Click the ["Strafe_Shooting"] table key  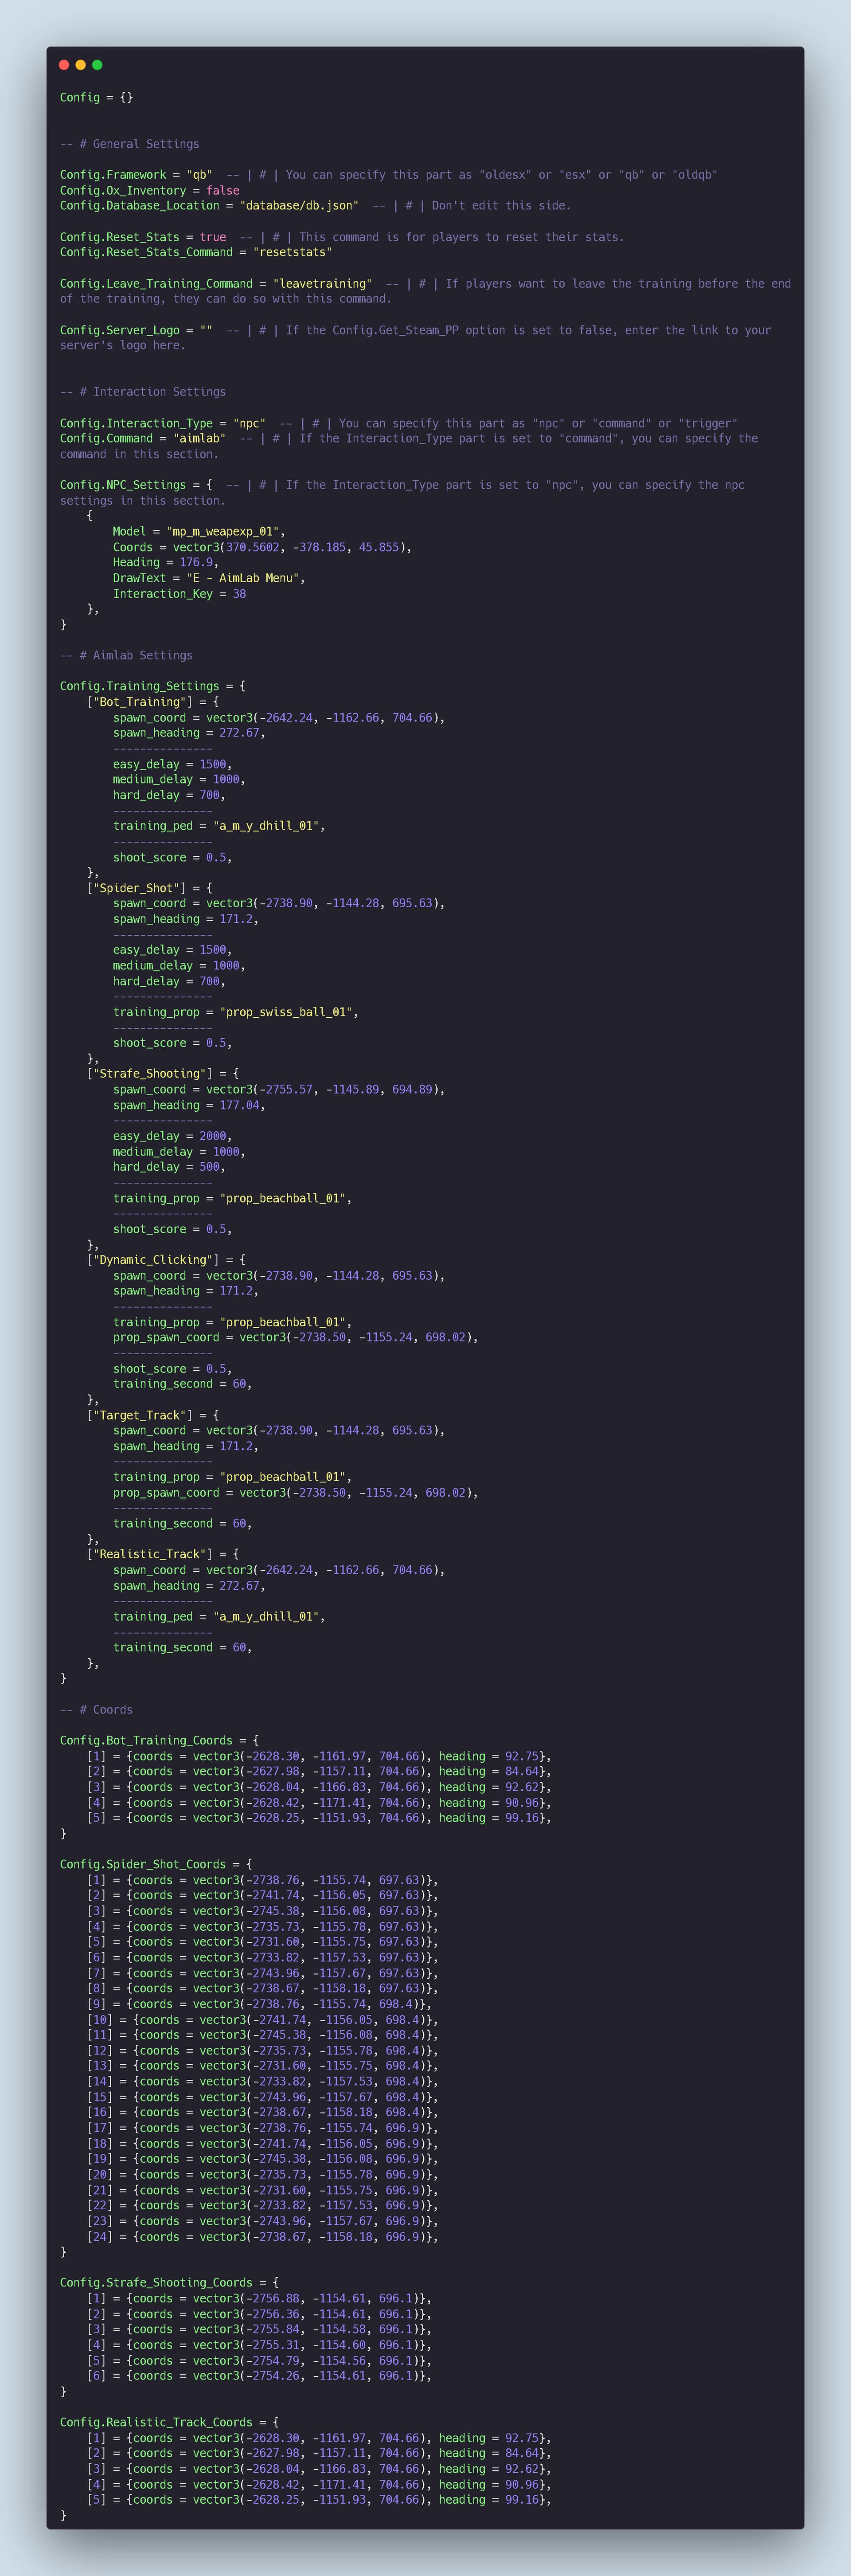pyautogui.click(x=149, y=1074)
